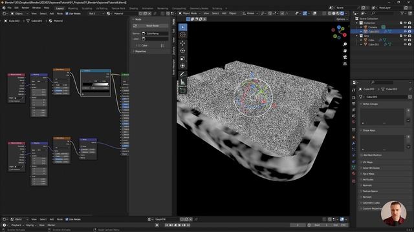Image resolution: width=414 pixels, height=232 pixels.
Task: Toggle Use Nodes checkbox in shader editor header
Action: pos(67,14)
